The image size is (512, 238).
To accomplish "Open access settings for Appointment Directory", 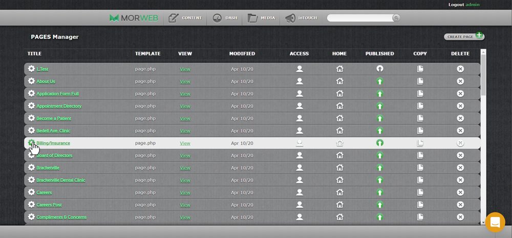I will click(300, 106).
